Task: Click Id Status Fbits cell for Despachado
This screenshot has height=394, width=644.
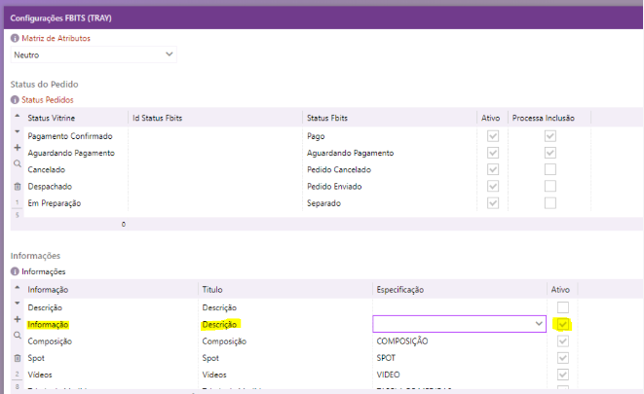Action: (213, 186)
